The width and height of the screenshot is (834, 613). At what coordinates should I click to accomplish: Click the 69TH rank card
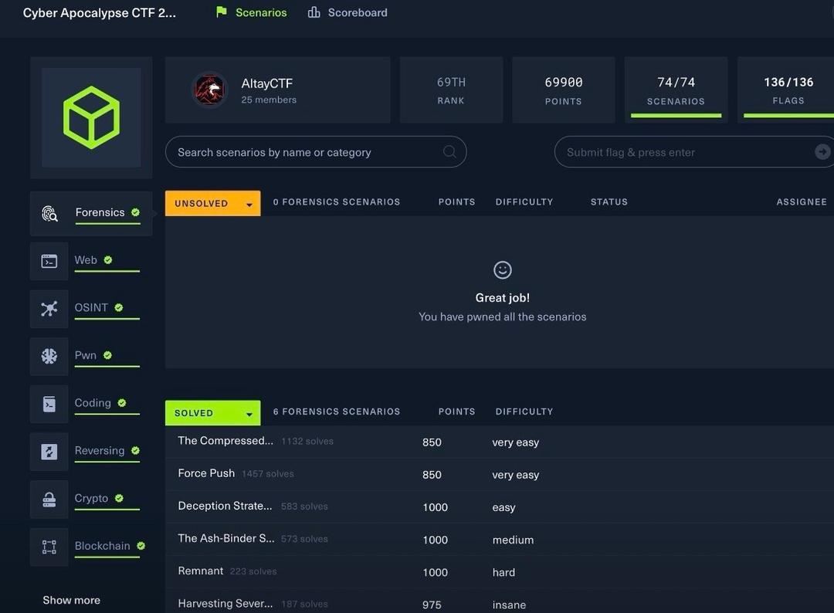pos(451,90)
